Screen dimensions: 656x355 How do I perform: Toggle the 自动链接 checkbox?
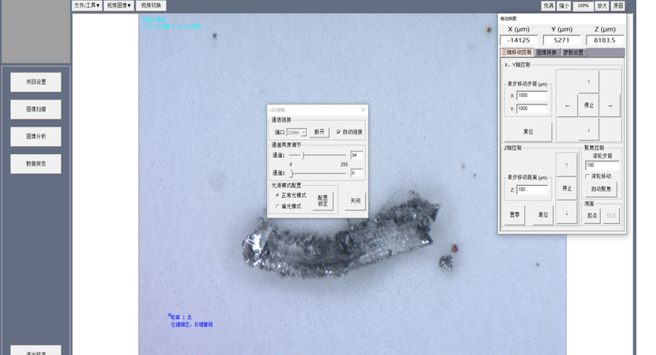click(339, 132)
